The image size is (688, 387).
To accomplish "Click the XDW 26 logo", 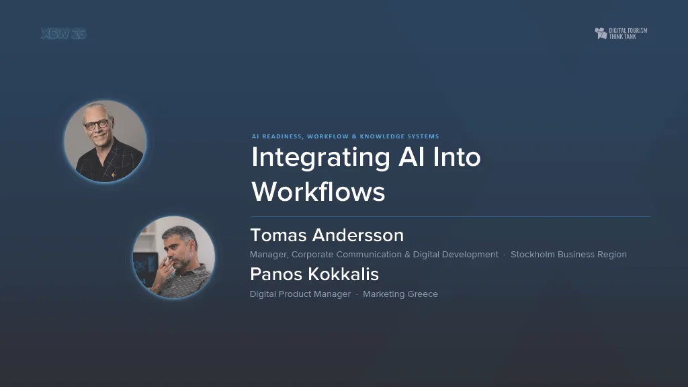I will [x=64, y=34].
